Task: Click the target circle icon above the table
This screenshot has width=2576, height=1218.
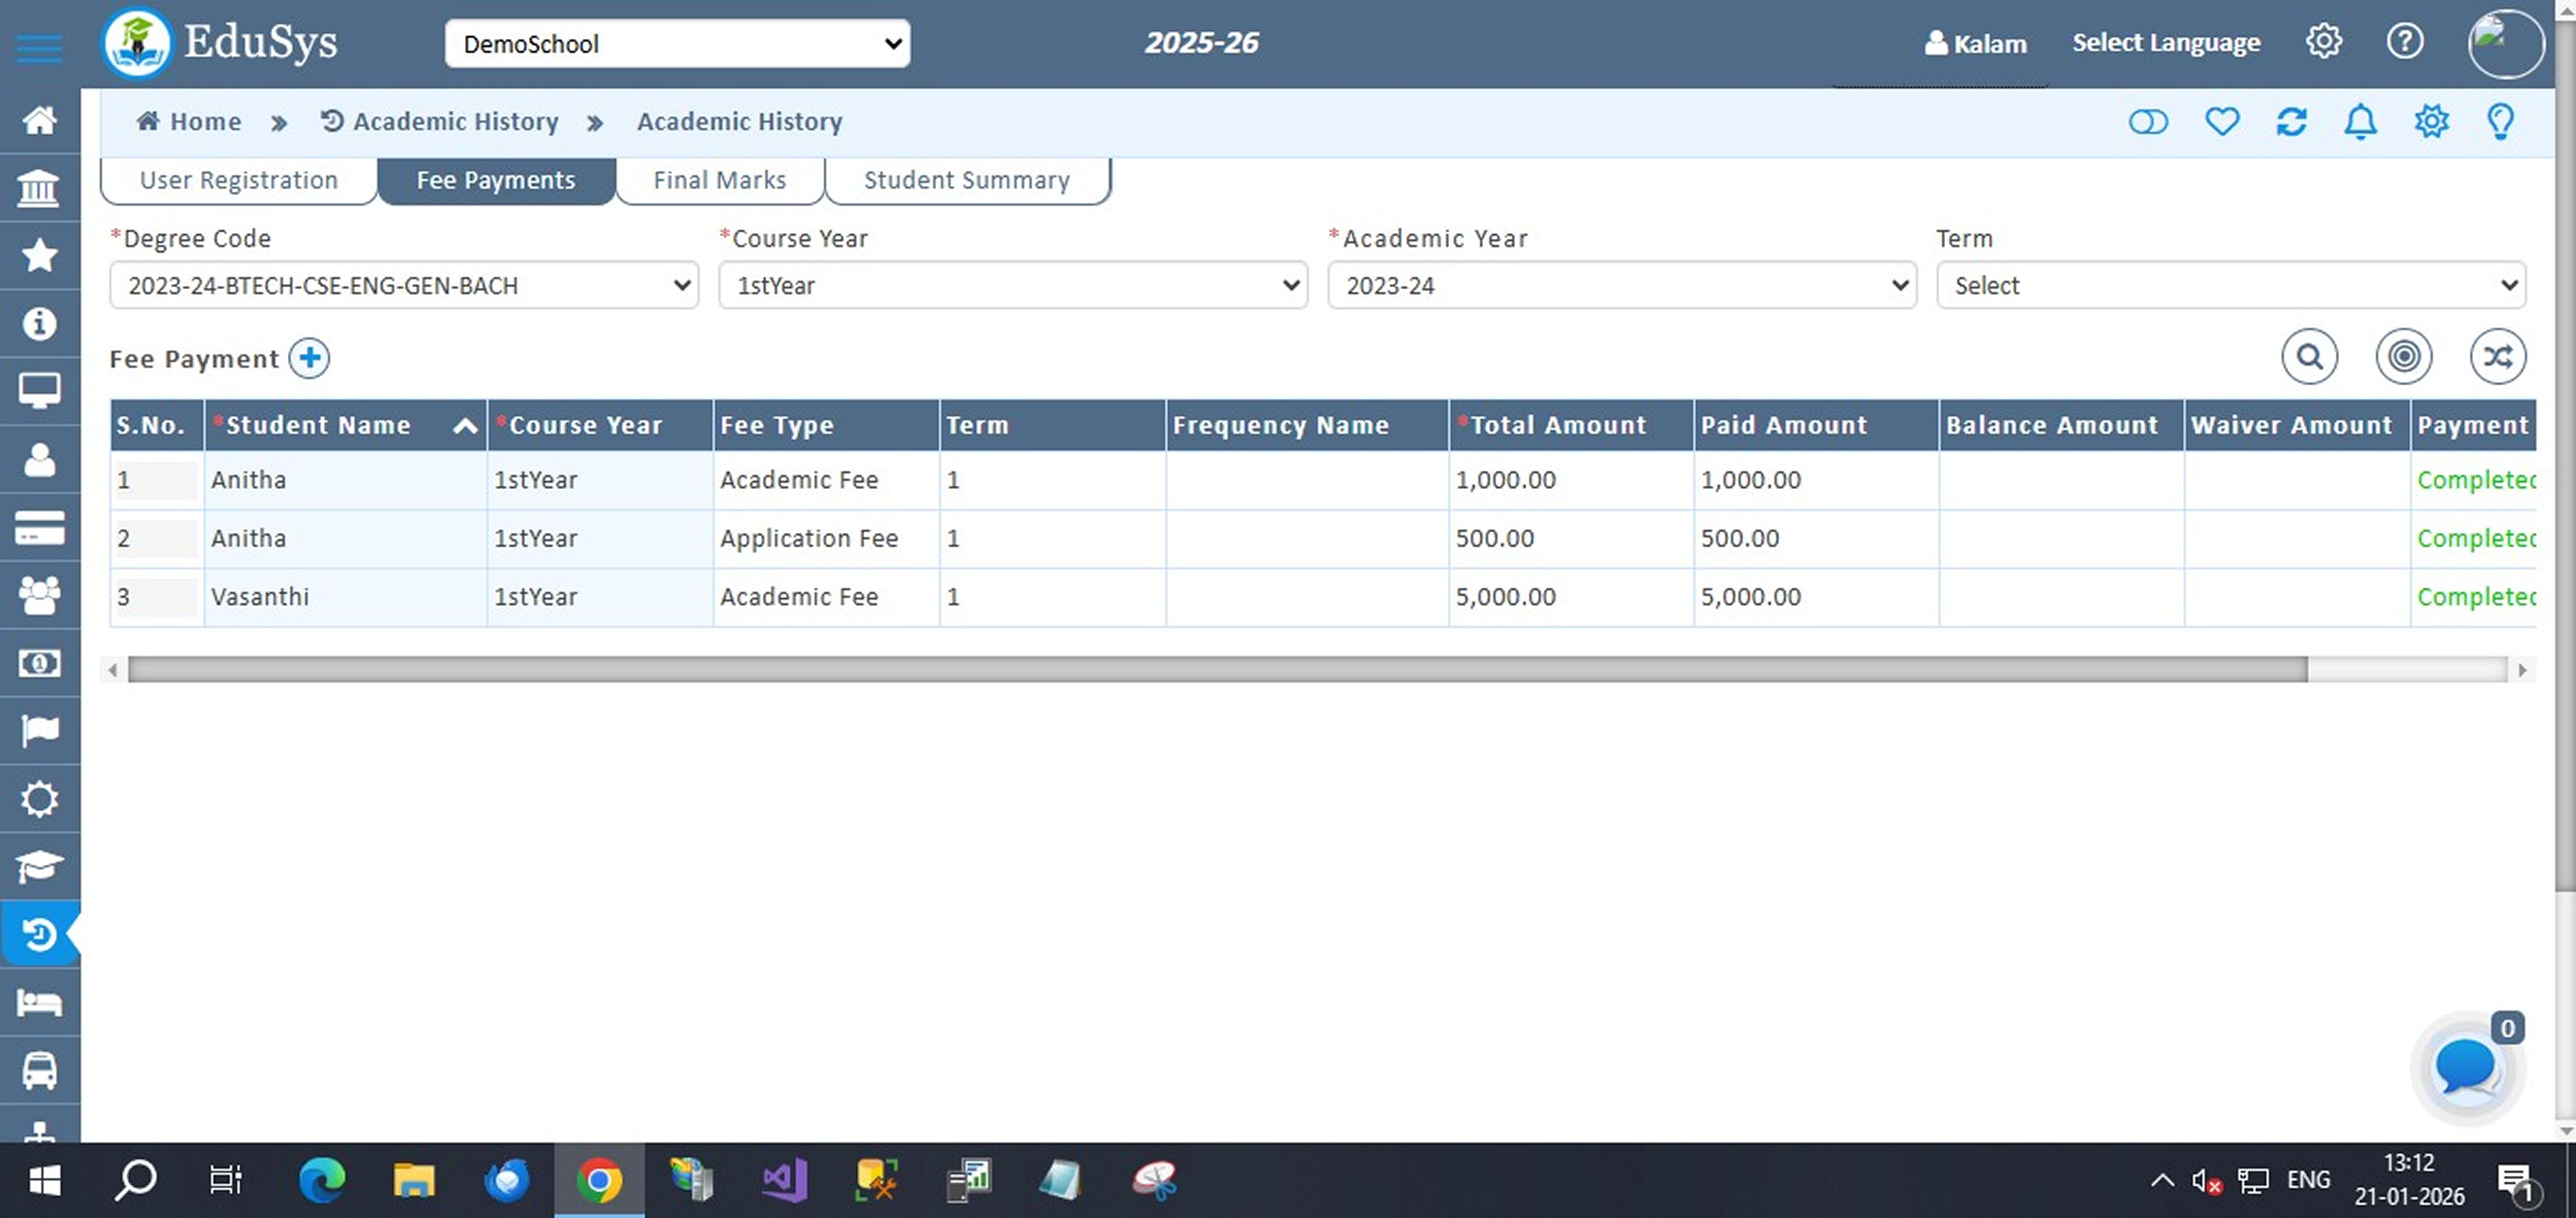Action: (x=2403, y=357)
